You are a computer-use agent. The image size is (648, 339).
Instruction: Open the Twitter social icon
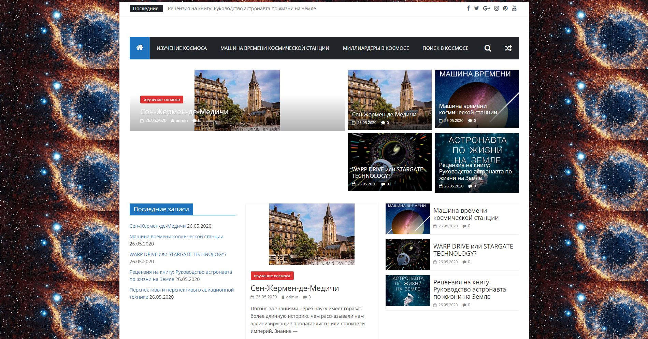click(476, 9)
